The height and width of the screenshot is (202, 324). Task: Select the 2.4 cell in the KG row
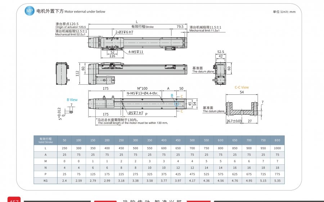pyautogui.click(x=64, y=180)
